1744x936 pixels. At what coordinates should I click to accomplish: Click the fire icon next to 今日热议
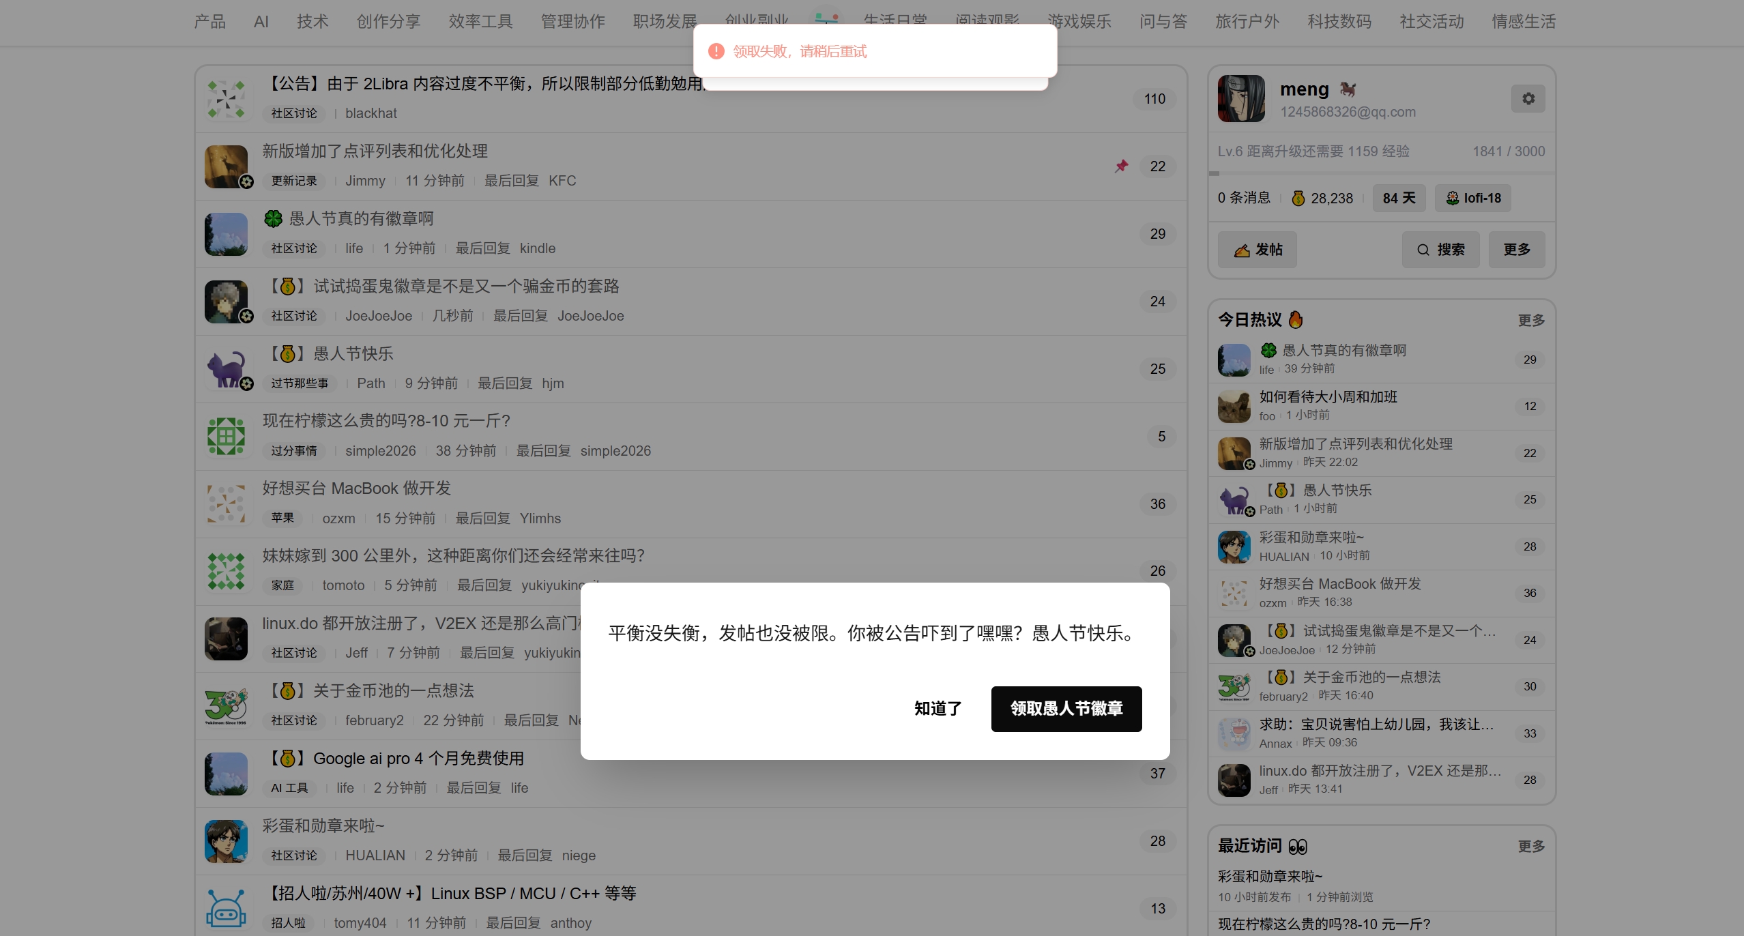click(1296, 319)
